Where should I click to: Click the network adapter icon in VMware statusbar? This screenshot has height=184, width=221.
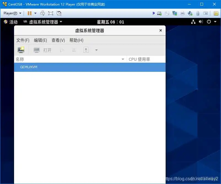click(x=174, y=13)
